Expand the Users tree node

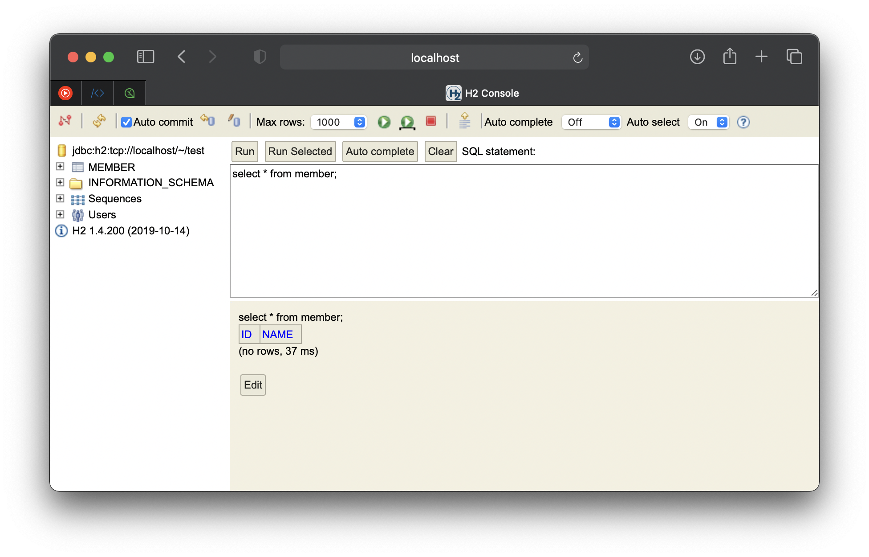pyautogui.click(x=61, y=214)
